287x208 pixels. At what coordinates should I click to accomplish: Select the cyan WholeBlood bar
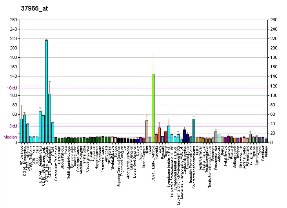click(x=21, y=130)
